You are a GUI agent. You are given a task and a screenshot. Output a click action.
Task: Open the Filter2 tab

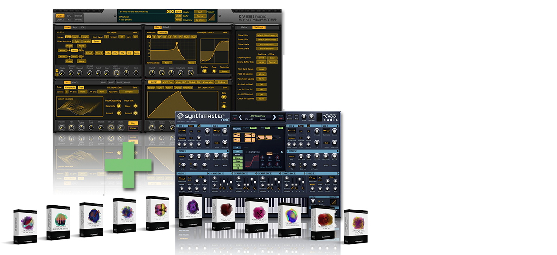pyautogui.click(x=166, y=27)
